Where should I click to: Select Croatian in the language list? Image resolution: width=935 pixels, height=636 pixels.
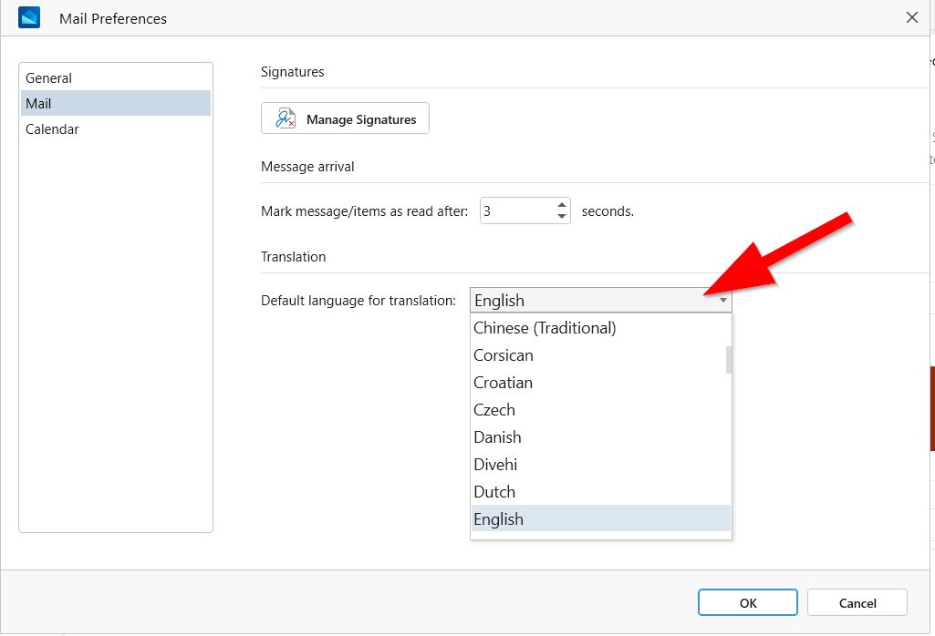pos(503,383)
